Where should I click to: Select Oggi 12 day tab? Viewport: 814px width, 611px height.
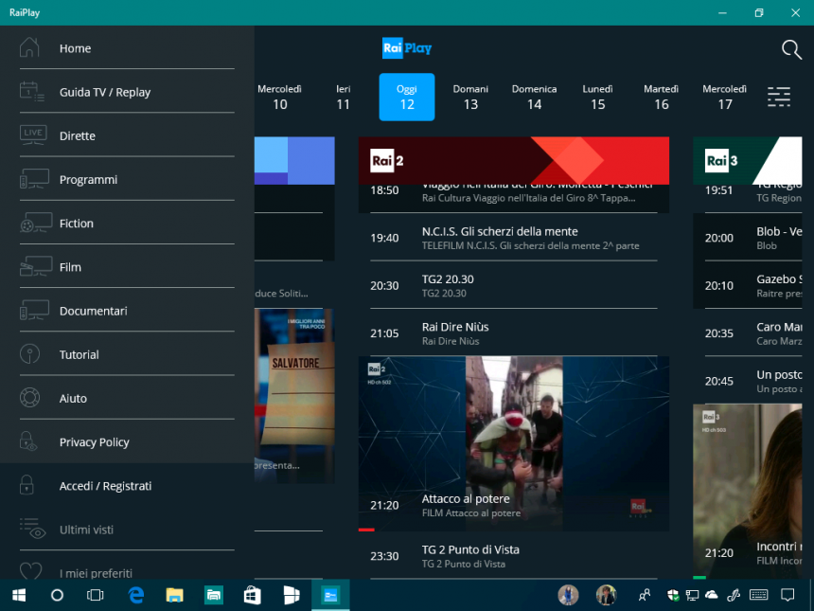(x=407, y=98)
